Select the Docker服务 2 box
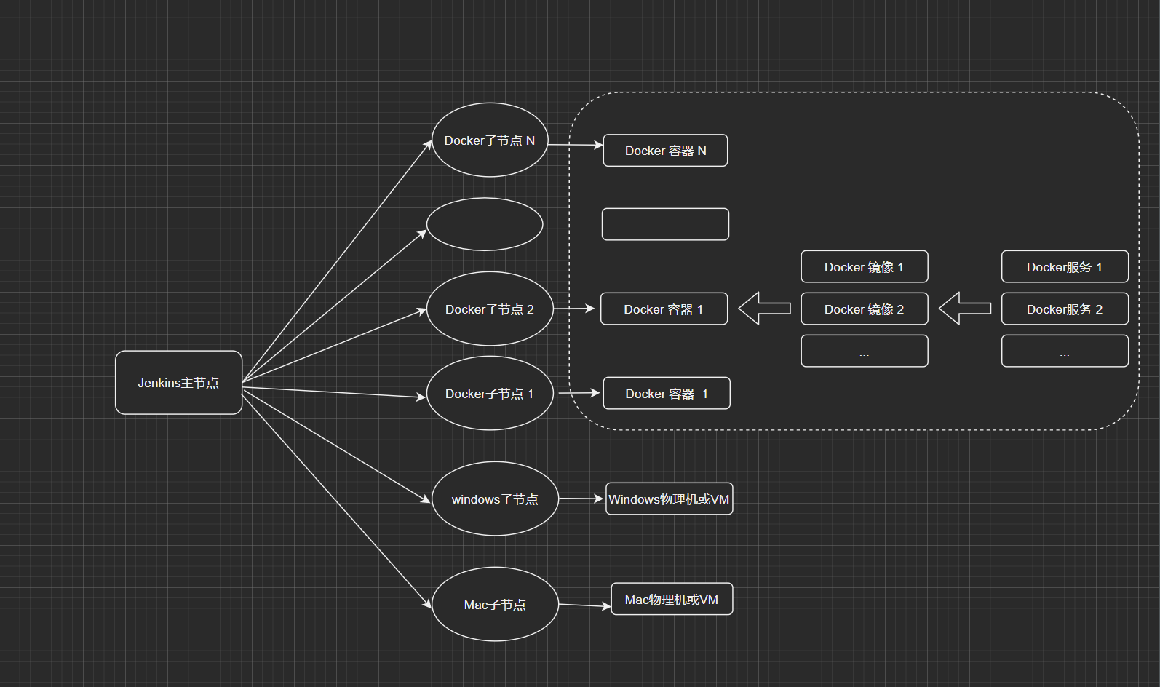This screenshot has width=1160, height=687. point(1065,309)
